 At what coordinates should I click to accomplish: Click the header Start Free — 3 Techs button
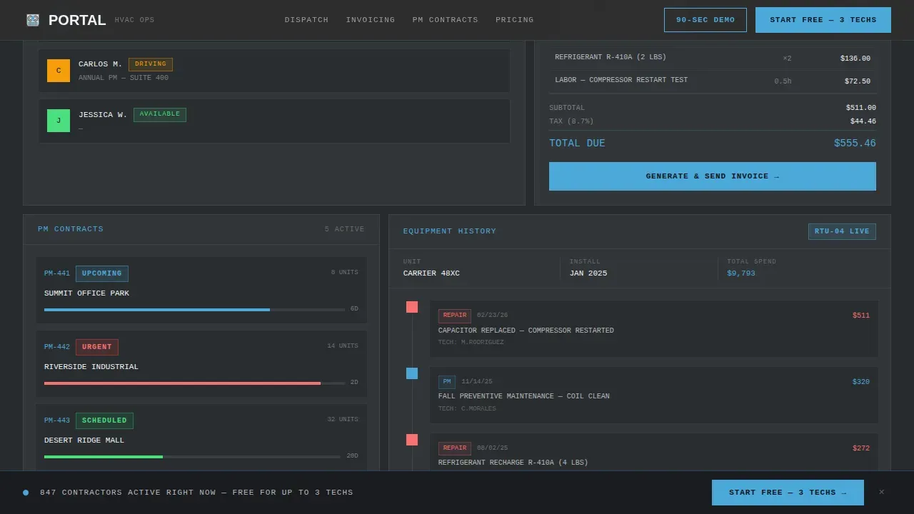(x=823, y=20)
